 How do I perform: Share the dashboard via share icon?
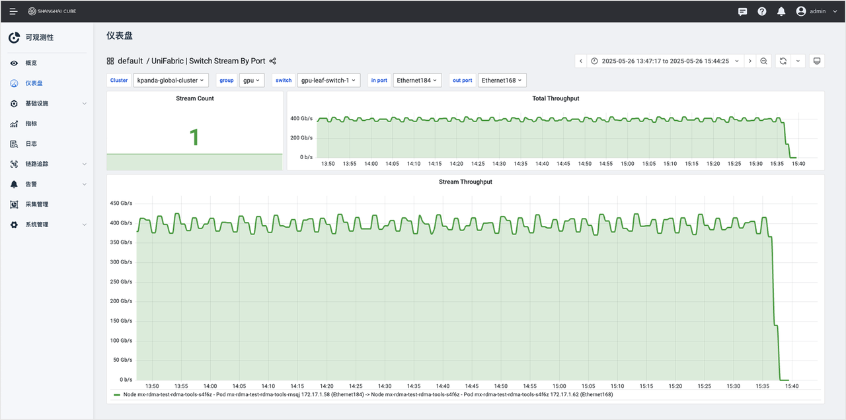(x=273, y=61)
